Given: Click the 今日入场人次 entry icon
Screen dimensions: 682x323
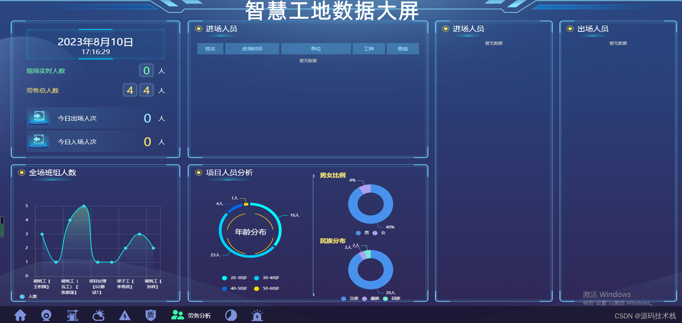Looking at the screenshot, I should pyautogui.click(x=39, y=141).
